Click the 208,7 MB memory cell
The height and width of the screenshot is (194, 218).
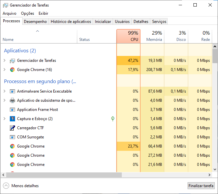pyautogui.click(x=152, y=70)
